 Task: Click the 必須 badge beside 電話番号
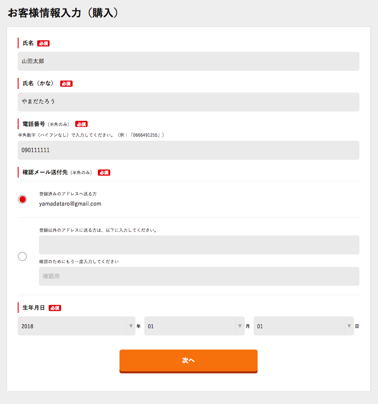click(81, 124)
